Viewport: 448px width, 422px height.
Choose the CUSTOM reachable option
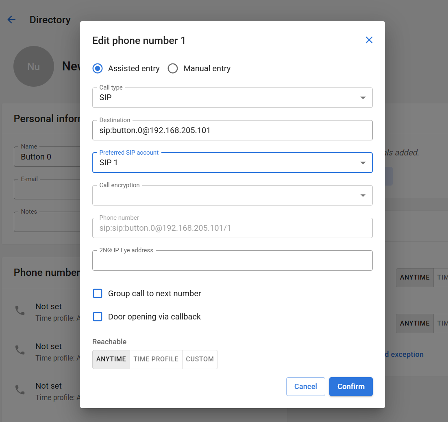tap(200, 359)
